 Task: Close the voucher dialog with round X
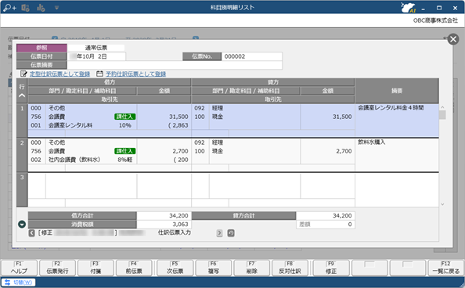(453, 39)
